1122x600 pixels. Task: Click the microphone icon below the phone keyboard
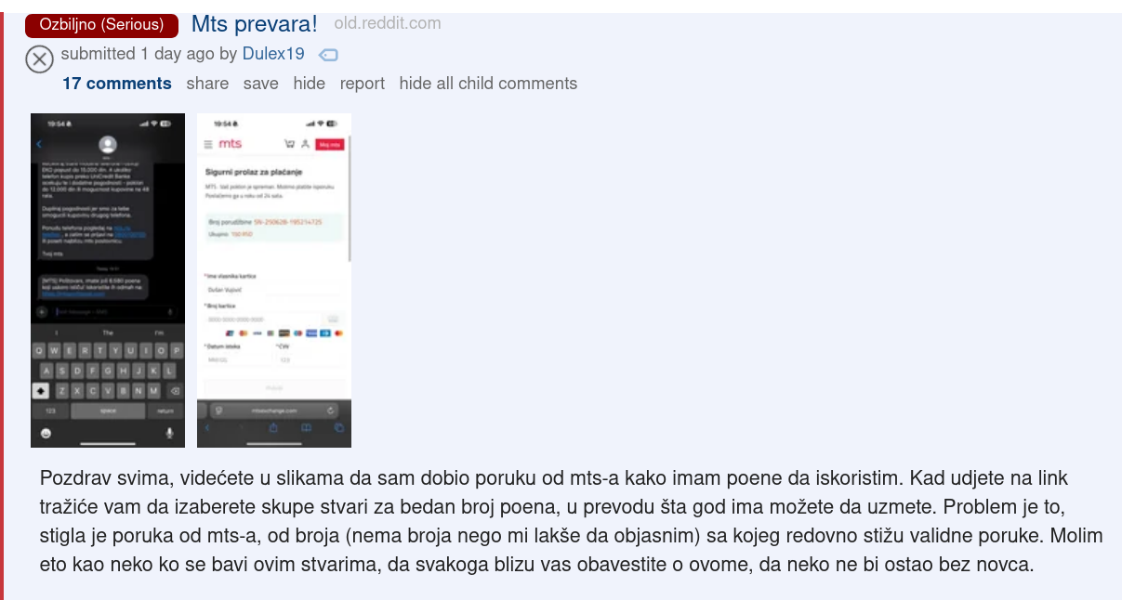[x=170, y=433]
